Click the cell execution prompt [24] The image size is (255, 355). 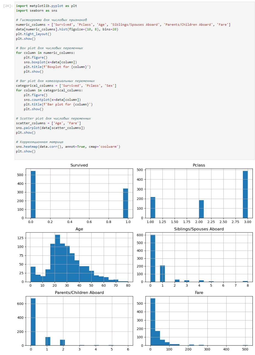pos(8,6)
